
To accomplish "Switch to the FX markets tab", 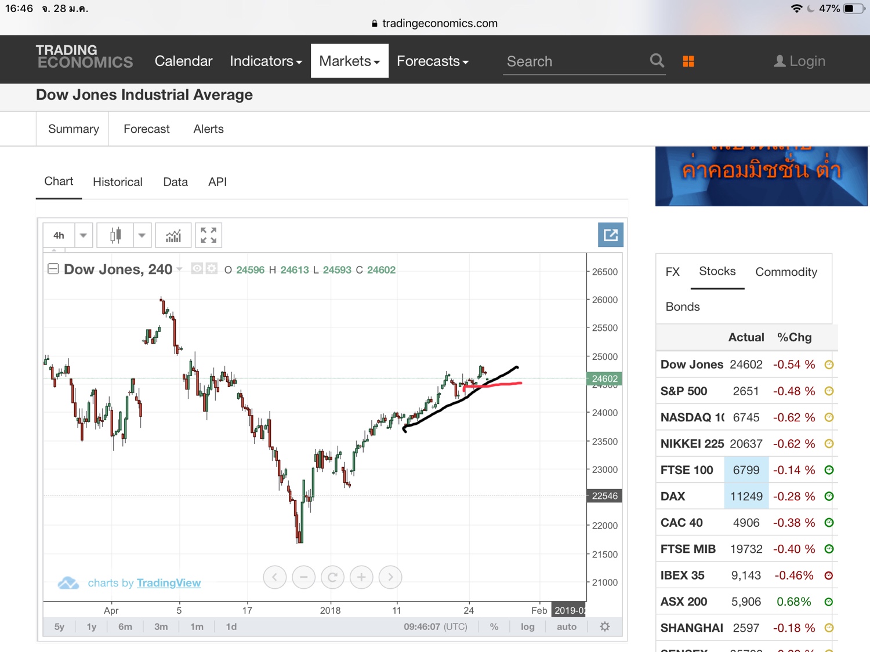I will pyautogui.click(x=673, y=272).
